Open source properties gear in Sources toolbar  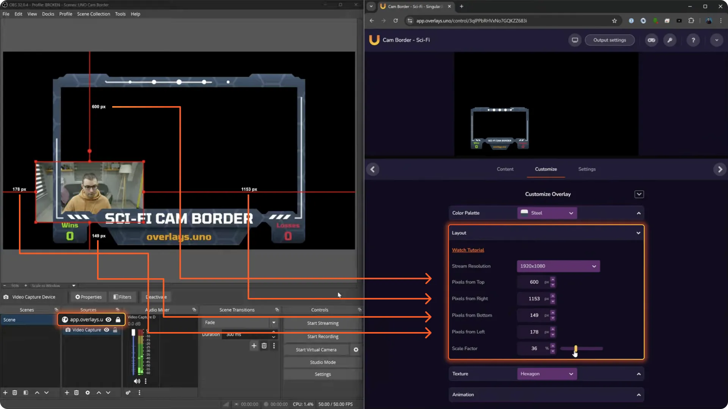click(88, 393)
